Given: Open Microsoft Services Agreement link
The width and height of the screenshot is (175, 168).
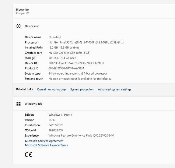Looking at the screenshot, I should coord(44,141).
